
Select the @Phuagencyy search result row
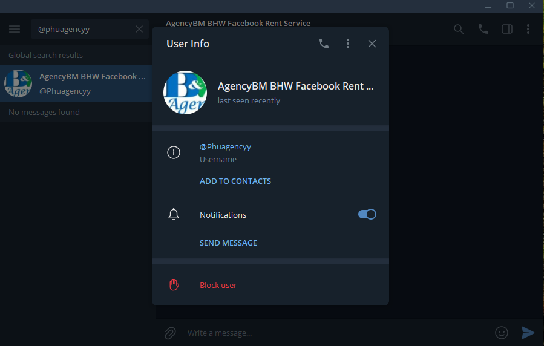(76, 83)
